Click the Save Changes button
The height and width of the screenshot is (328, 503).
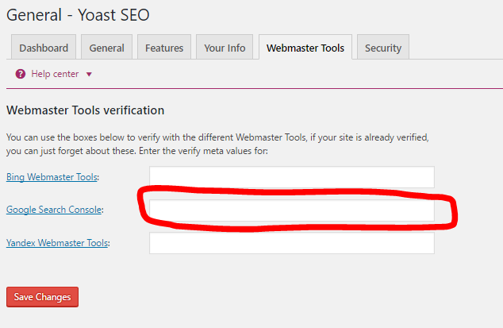[x=42, y=297]
